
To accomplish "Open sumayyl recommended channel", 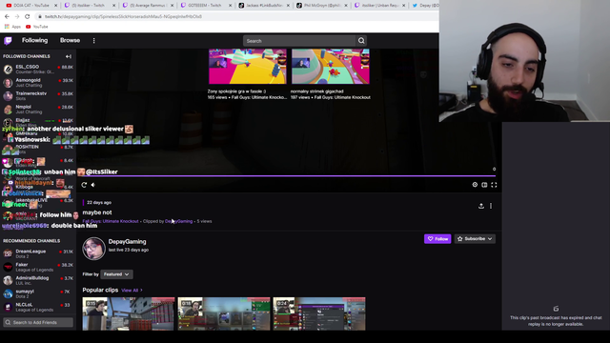I will click(38, 293).
